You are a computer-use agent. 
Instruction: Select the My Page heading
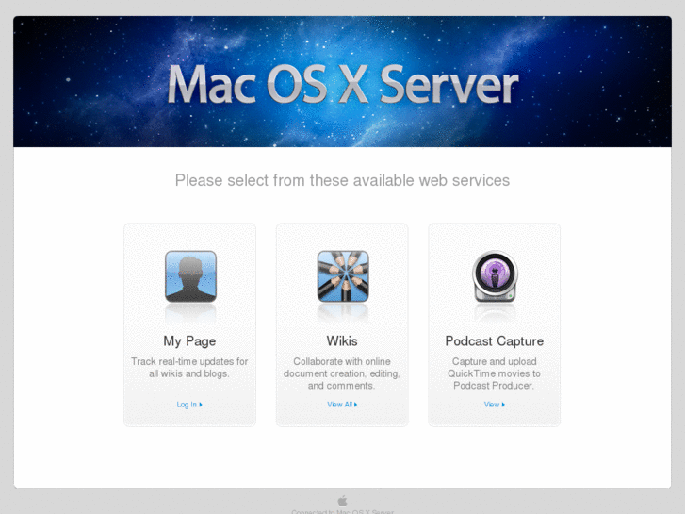(189, 341)
